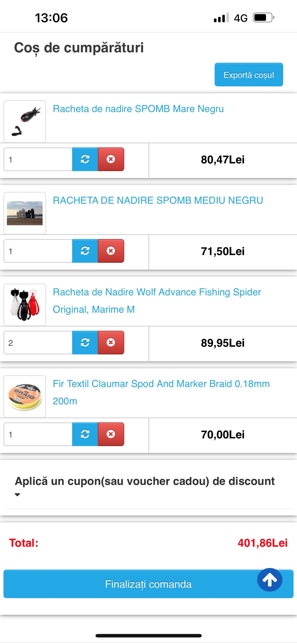
Task: Update quantity for SPOMB MEDIU NEGRU
Action: [85, 251]
